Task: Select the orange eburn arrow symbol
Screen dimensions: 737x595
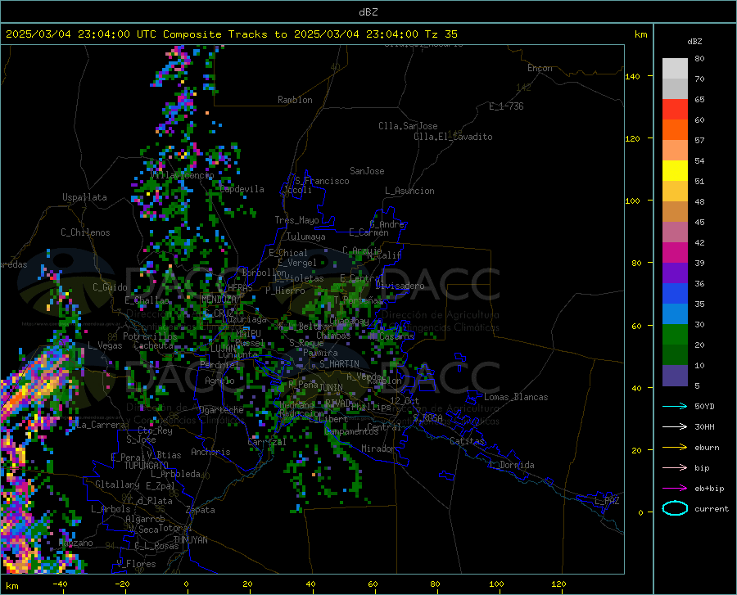Action: click(x=675, y=447)
